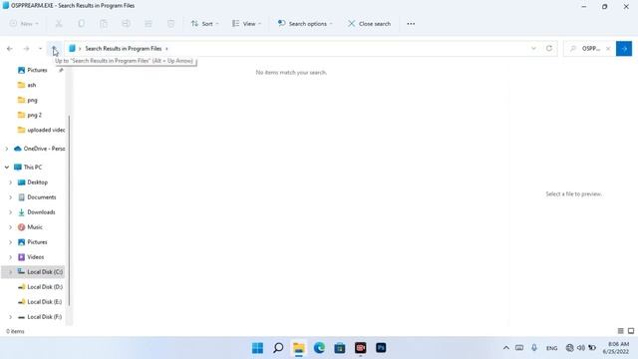The image size is (638, 359).
Task: Open Microsoft Store from taskbar
Action: click(340, 348)
